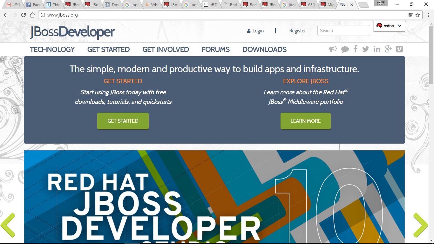434x244 pixels.
Task: Open the chat bubble social icon
Action: 345,49
